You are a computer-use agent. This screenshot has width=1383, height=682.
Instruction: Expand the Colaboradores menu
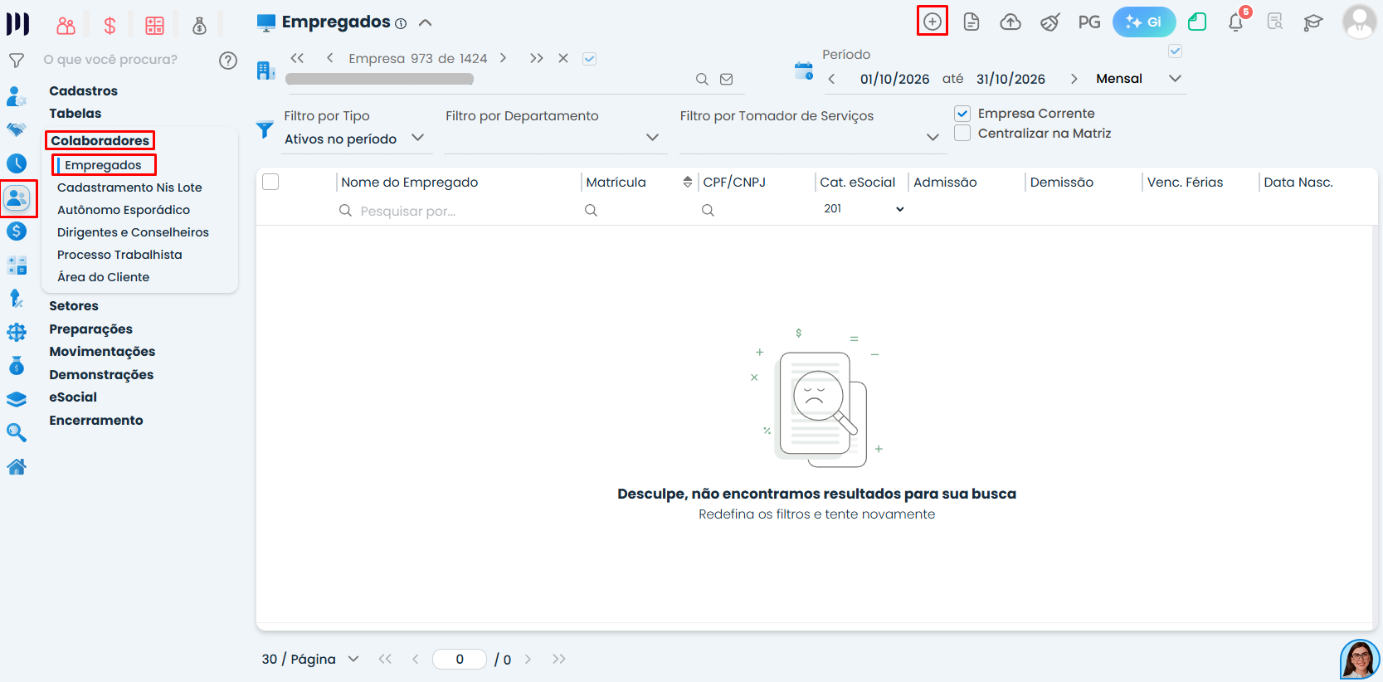100,140
